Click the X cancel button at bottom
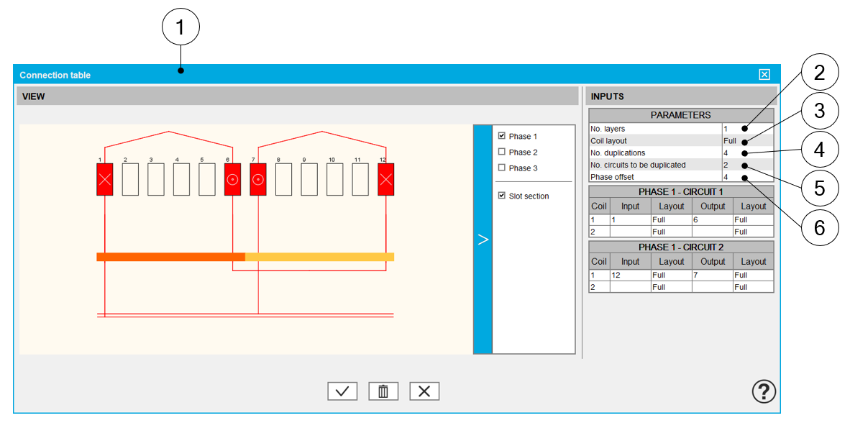Viewport: 850px width, 423px height. coord(424,391)
